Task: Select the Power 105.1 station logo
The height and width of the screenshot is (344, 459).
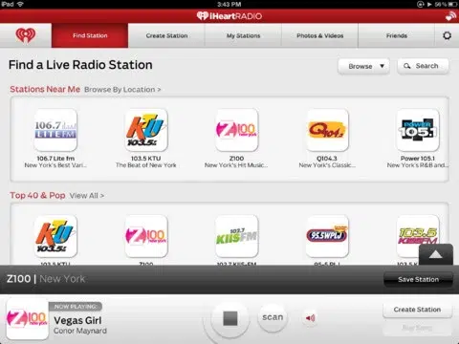Action: pos(418,130)
